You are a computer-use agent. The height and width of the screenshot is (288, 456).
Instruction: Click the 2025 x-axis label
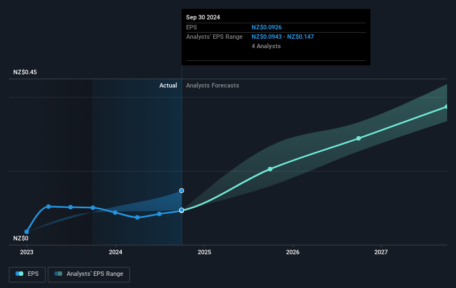[204, 253]
